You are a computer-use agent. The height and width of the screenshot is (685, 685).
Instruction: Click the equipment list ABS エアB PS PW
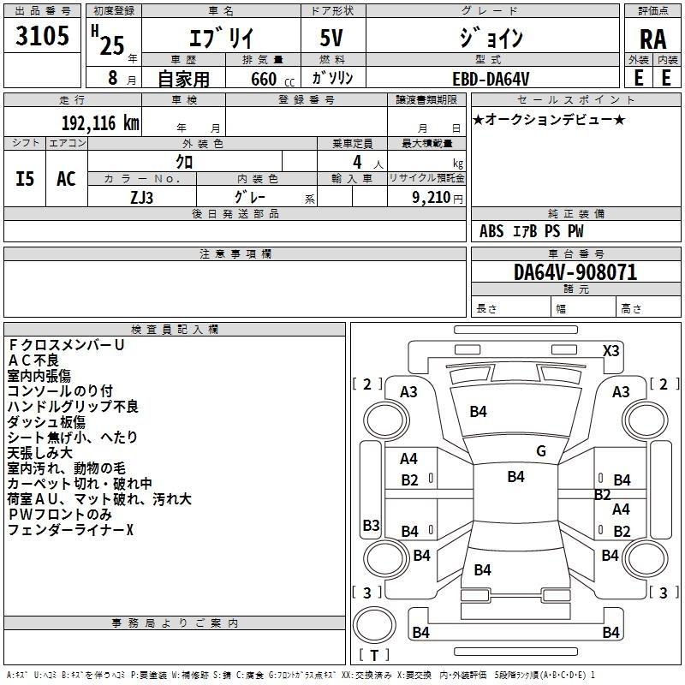[531, 231]
